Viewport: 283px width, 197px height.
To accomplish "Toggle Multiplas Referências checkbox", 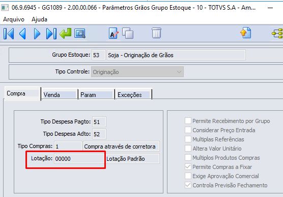I will [x=188, y=139].
